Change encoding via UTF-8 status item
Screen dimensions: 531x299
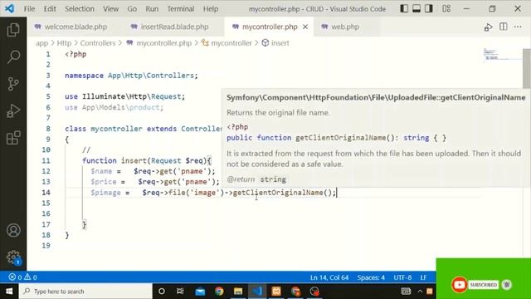coord(402,277)
